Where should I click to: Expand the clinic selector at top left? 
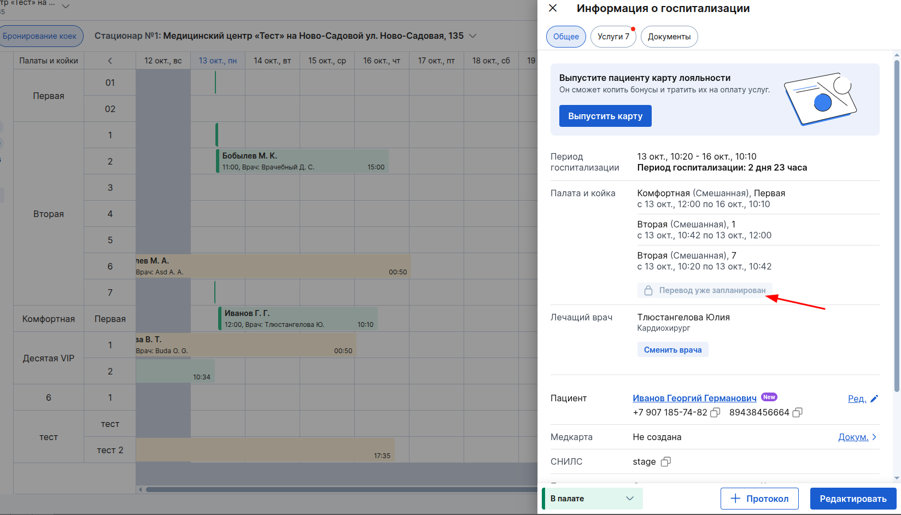click(x=66, y=6)
